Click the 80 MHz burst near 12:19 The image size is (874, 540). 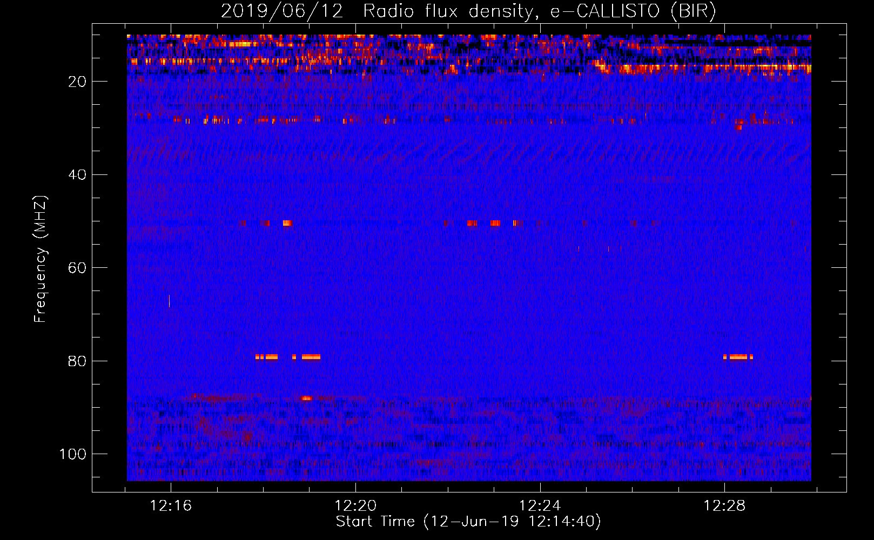pos(311,357)
